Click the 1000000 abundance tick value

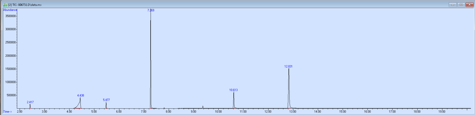point(11,82)
